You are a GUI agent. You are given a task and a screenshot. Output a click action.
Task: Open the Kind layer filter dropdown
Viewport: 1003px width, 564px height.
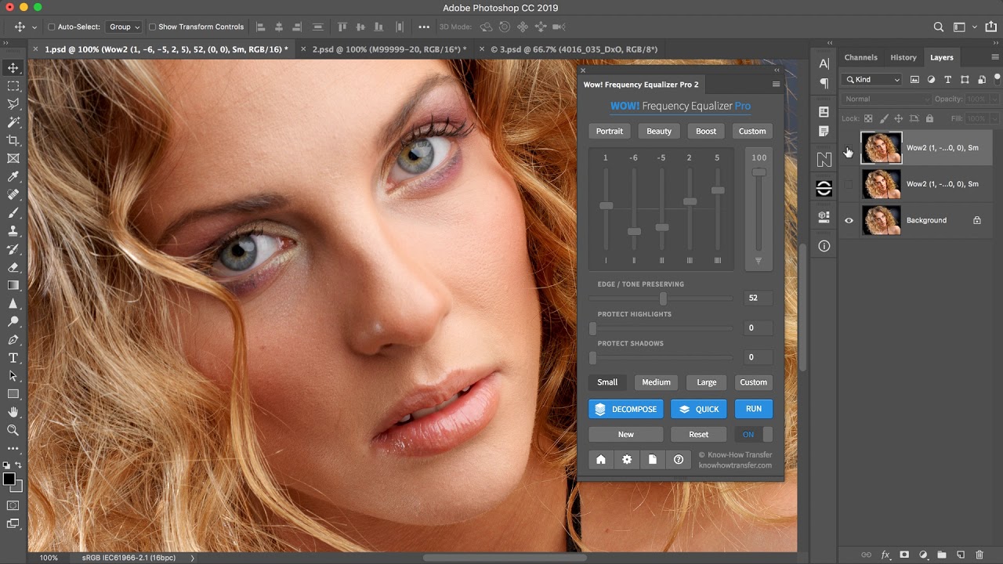[872, 79]
